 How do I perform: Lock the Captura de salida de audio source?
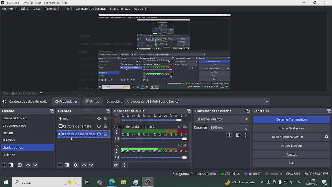point(105,134)
